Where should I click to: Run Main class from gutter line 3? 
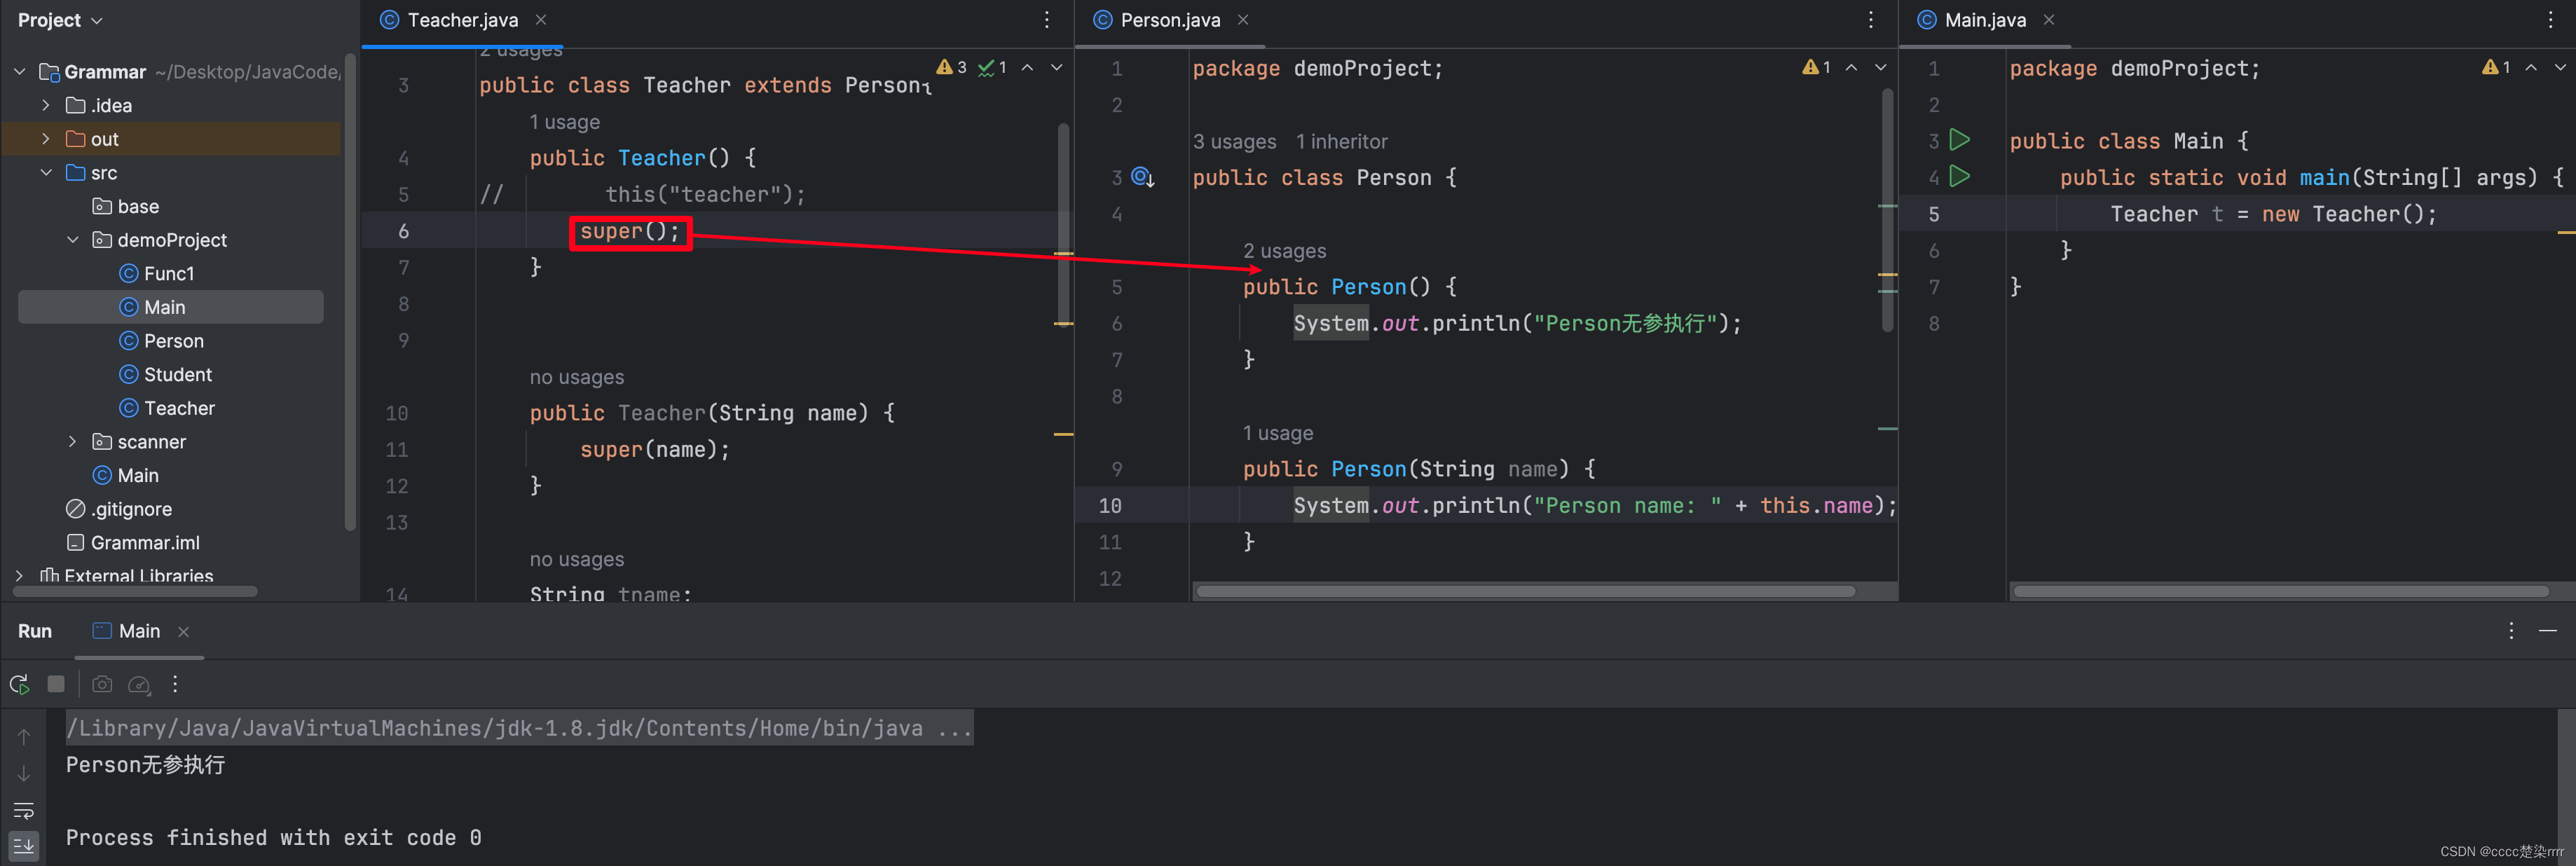coord(1960,140)
